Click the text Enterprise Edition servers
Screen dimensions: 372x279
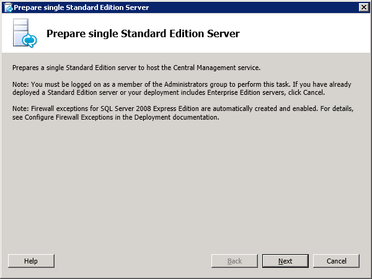(246, 92)
